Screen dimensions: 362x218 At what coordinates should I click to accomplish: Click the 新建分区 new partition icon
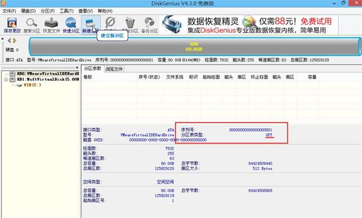[x=91, y=25]
